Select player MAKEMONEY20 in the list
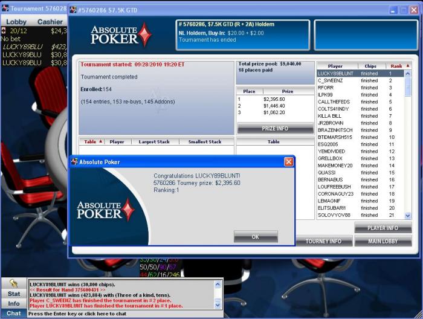This screenshot has width=423, height=319. coord(360,166)
